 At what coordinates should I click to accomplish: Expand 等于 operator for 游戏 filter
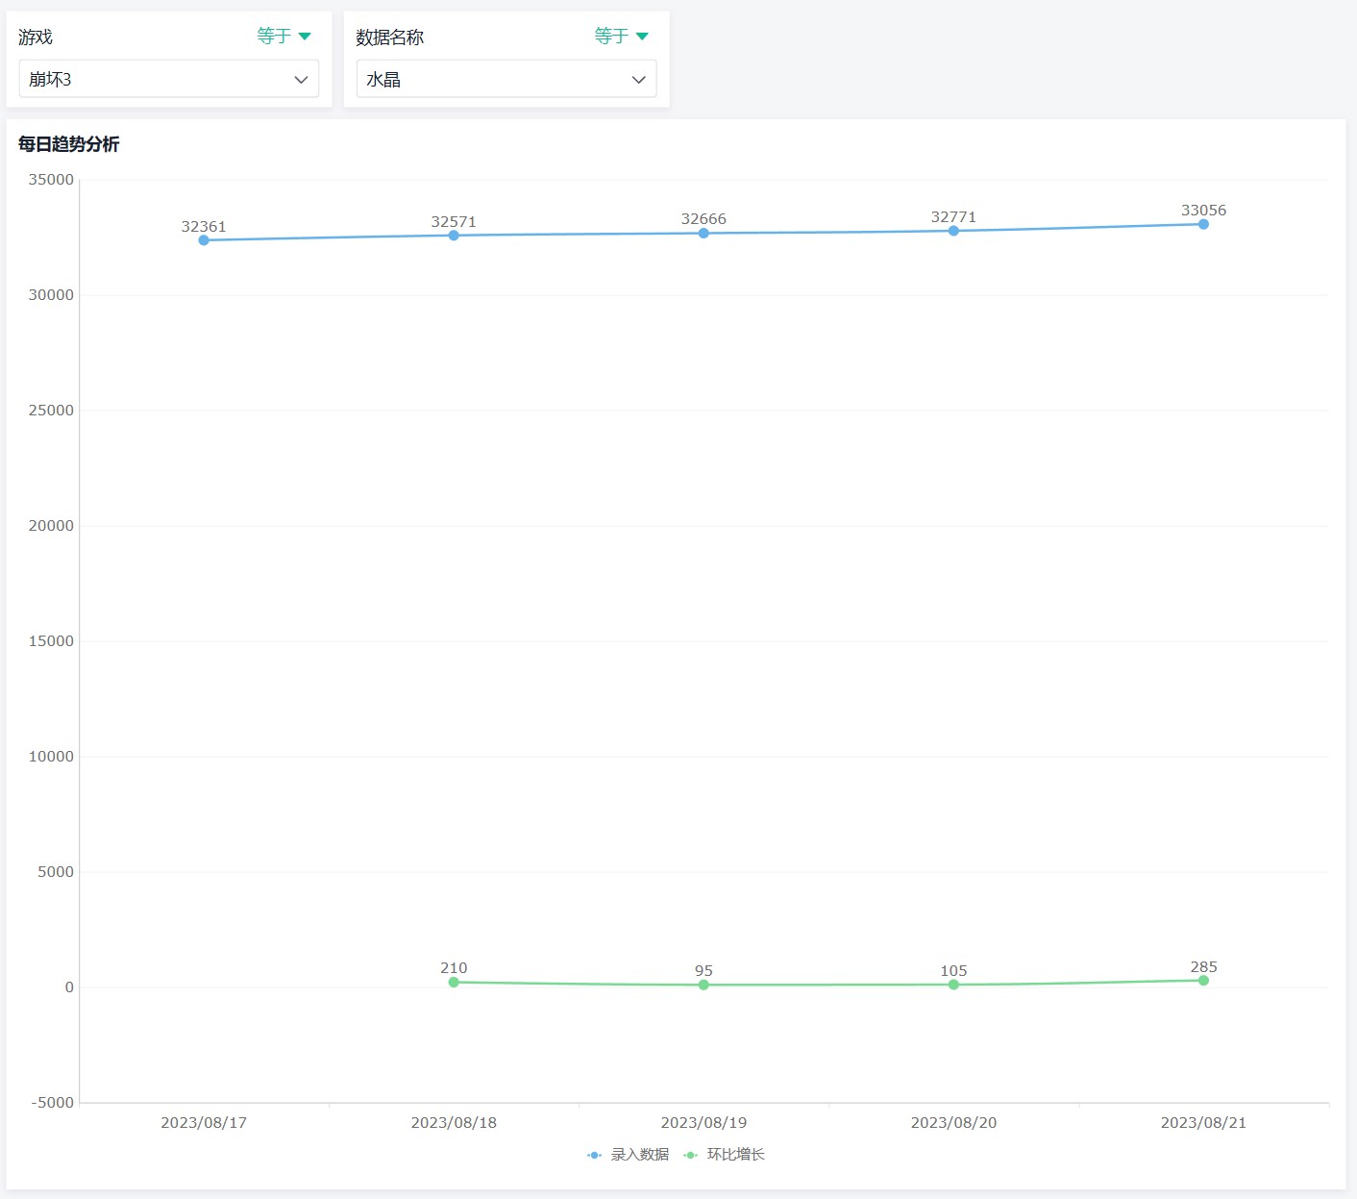[284, 37]
